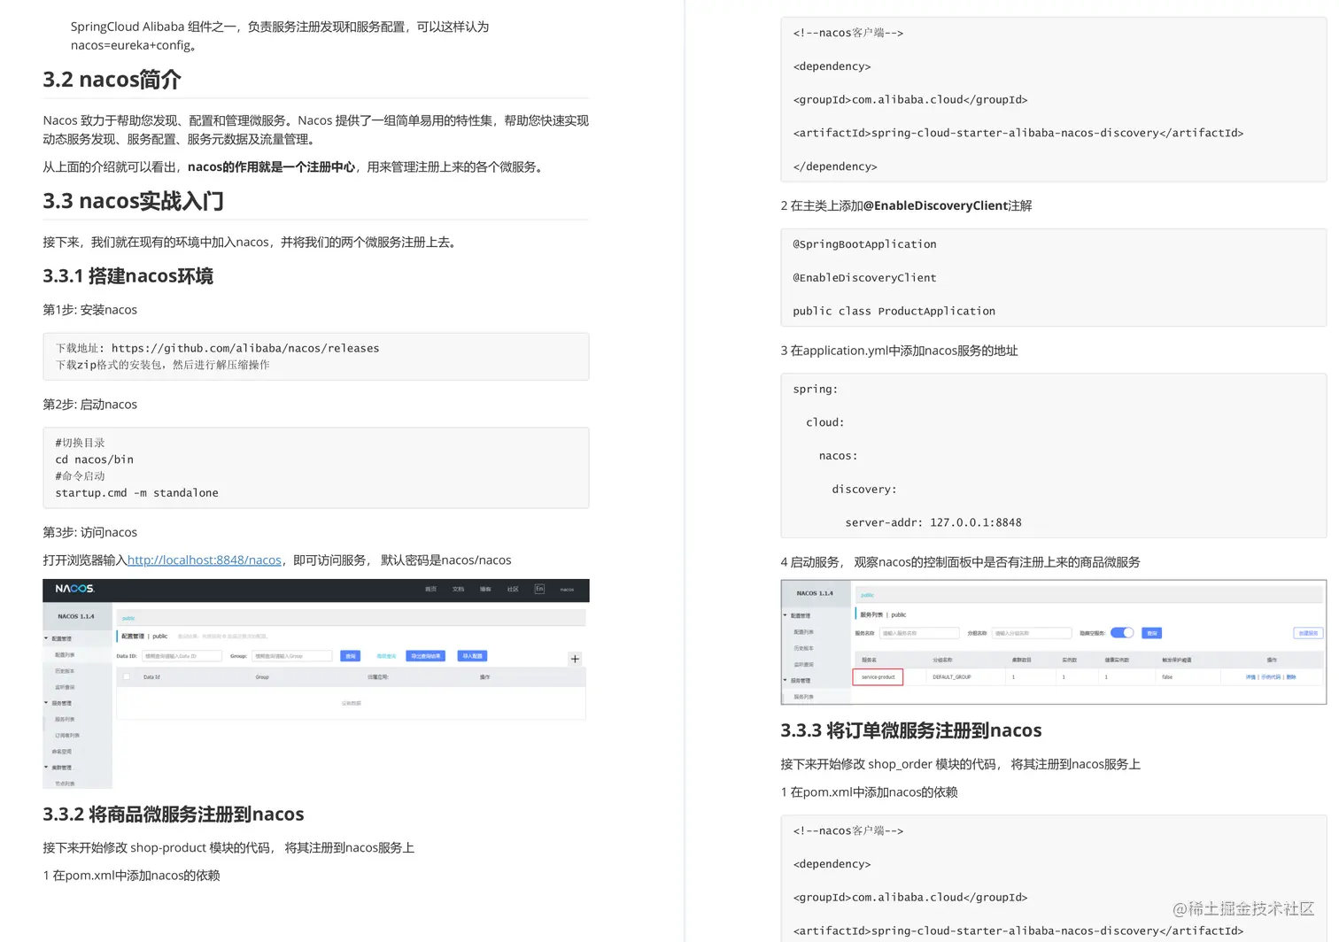Tick the select-all checkbox beside Data Id header
This screenshot has width=1339, height=942.
(127, 676)
